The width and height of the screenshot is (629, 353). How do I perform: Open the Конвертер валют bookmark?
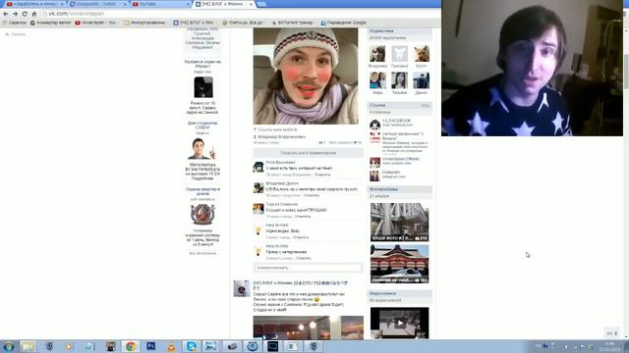50,23
